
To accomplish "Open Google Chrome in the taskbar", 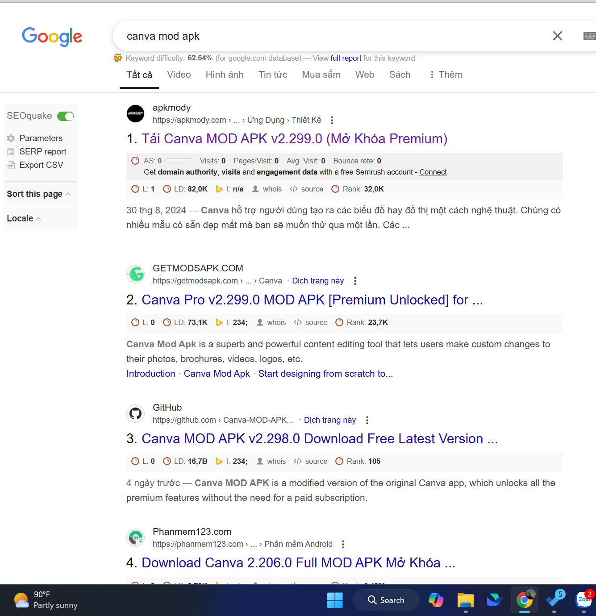I will [524, 600].
